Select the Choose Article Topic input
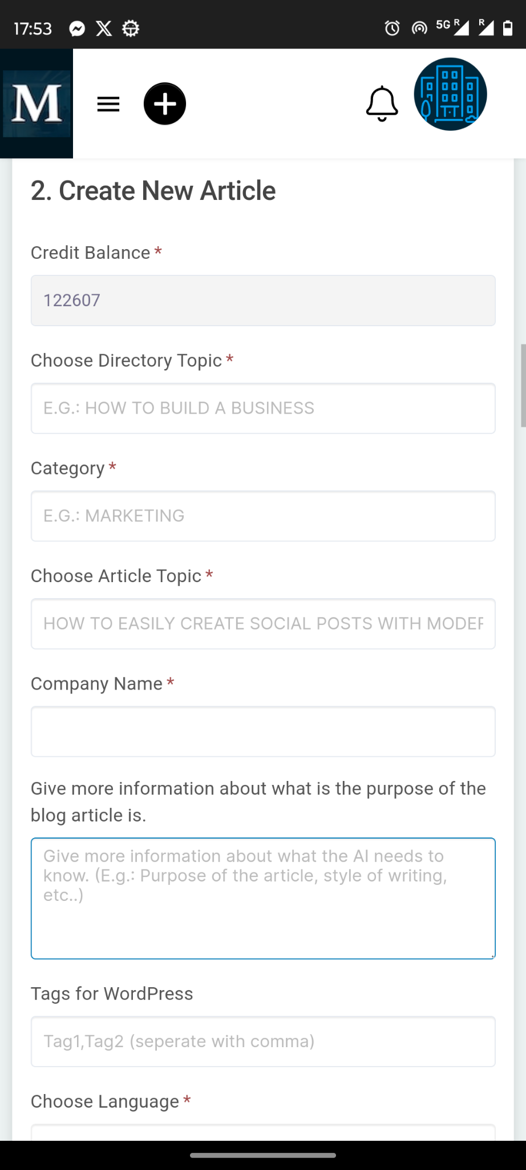The height and width of the screenshot is (1170, 526). (262, 623)
